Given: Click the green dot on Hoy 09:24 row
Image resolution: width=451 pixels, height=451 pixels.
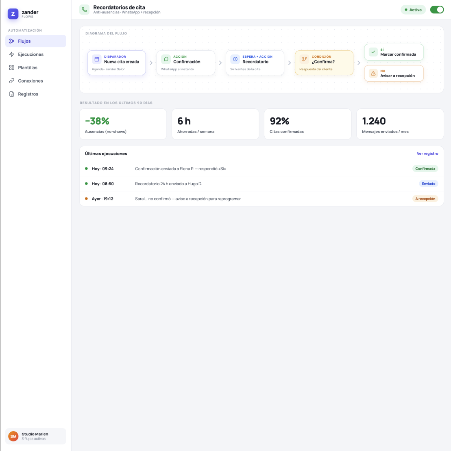Looking at the screenshot, I should tap(86, 169).
